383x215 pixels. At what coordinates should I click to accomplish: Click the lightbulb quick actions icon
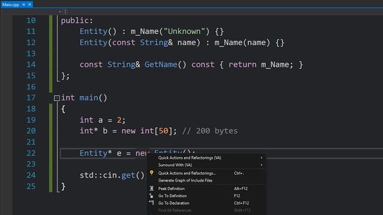(x=151, y=173)
